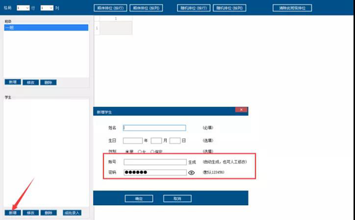The height and width of the screenshot is (220, 355).
Task: Select the 保密 gender radio button
Action: (152, 151)
